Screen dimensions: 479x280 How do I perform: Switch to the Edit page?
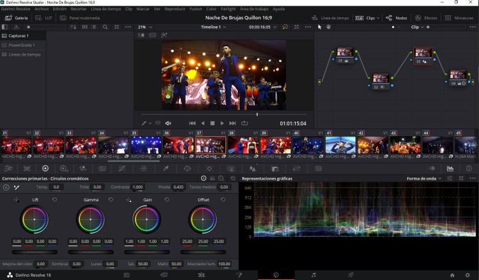point(201,275)
